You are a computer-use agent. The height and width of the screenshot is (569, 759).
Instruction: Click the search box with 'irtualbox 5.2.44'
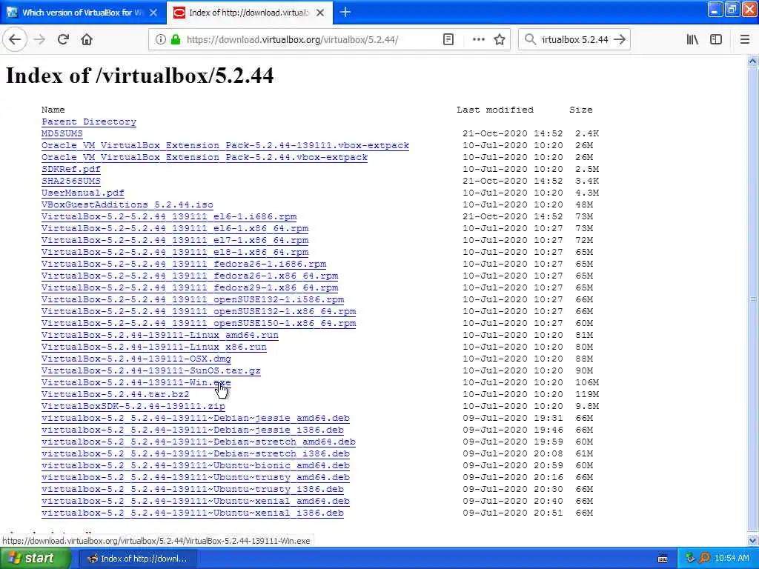pos(574,39)
